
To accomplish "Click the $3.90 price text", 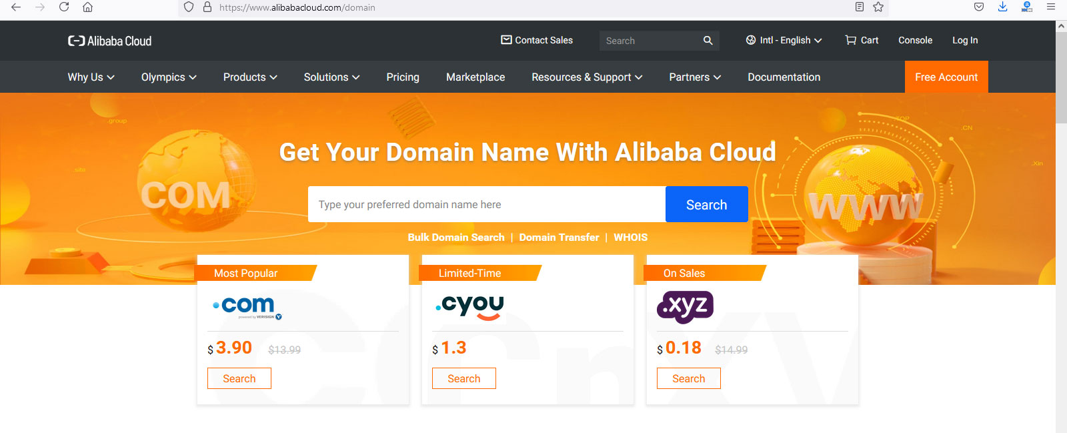I will (229, 348).
